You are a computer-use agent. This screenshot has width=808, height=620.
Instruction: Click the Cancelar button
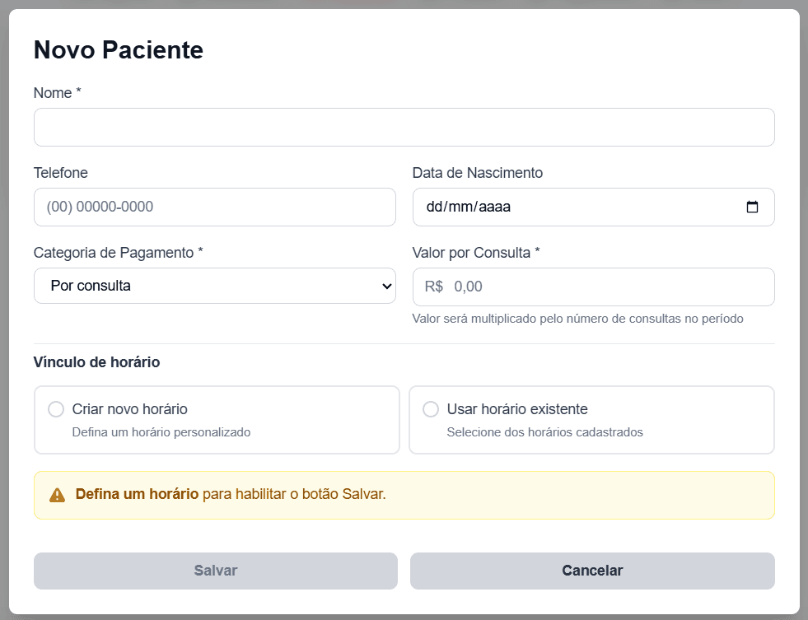coord(592,570)
